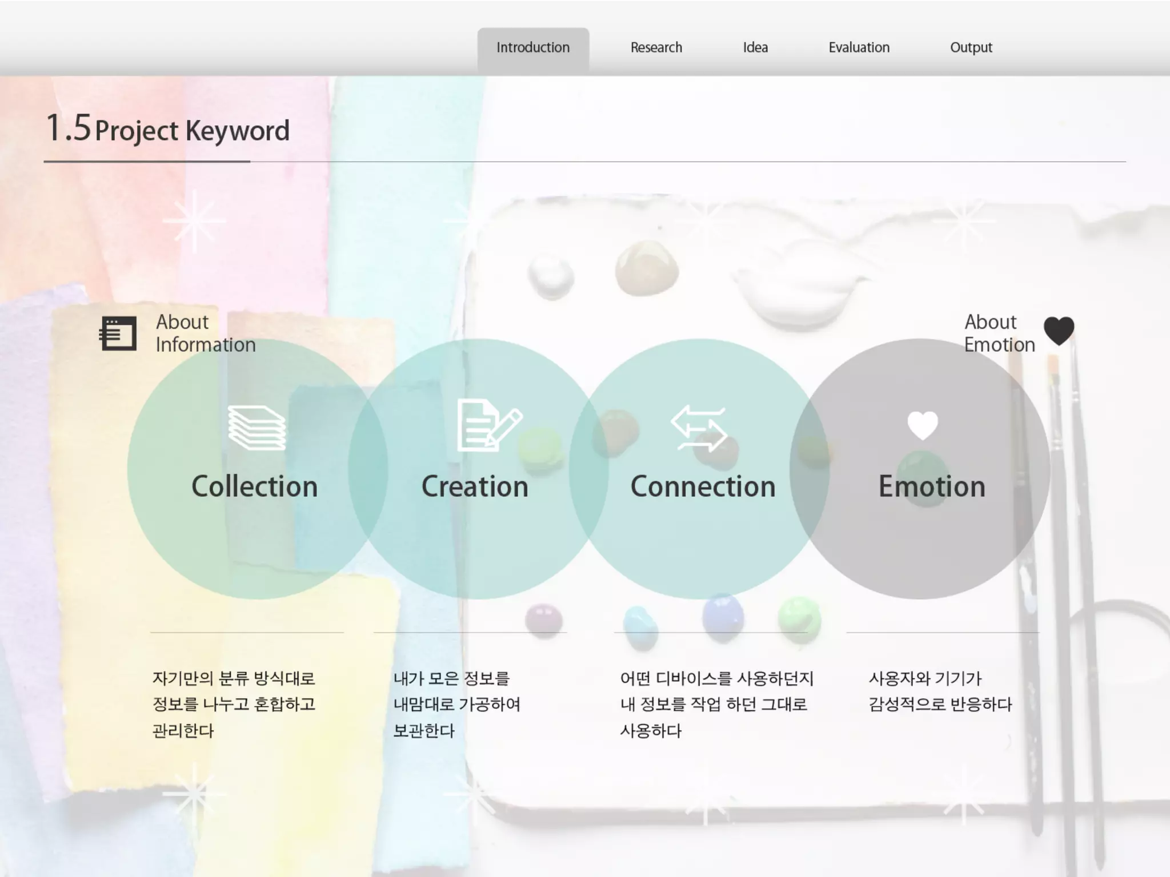The image size is (1170, 877).
Task: Click the Creation keyword label
Action: point(475,486)
